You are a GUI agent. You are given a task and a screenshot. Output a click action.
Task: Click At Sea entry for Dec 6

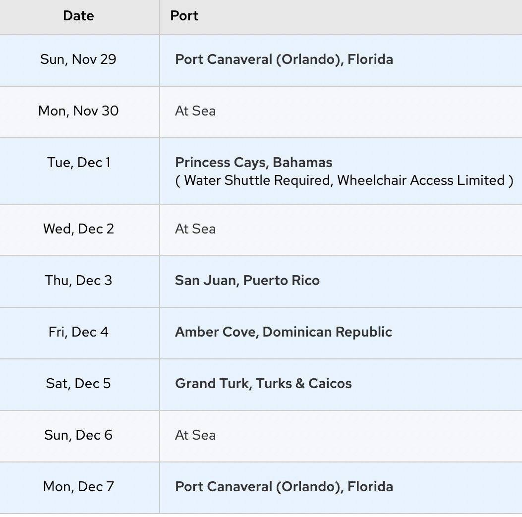click(x=195, y=435)
